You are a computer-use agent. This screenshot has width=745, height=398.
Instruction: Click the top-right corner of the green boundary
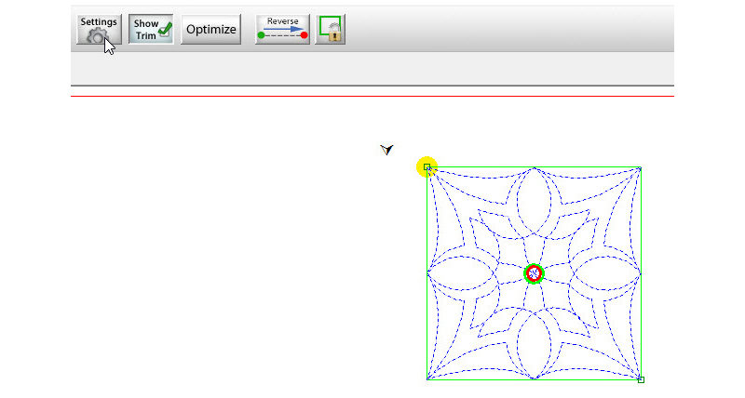[x=641, y=168]
